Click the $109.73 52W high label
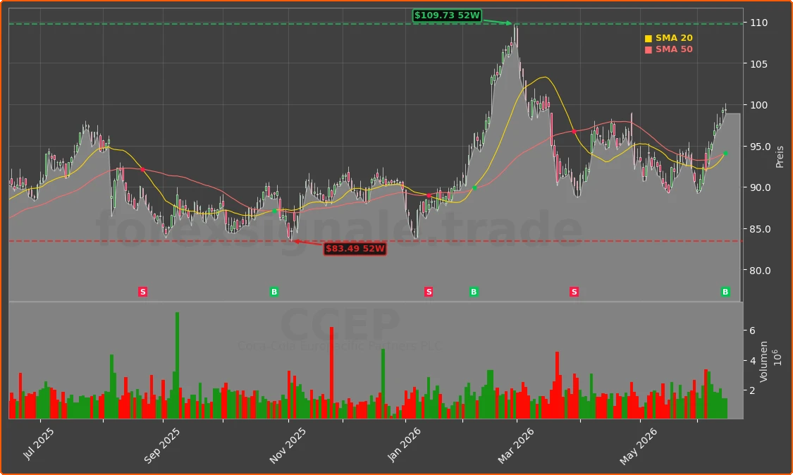This screenshot has width=793, height=475. [447, 16]
